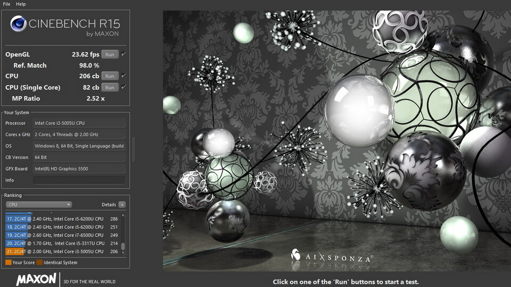Select ranking row 17 Core i5-6200U 286
The height and width of the screenshot is (287, 511).
pyautogui.click(x=62, y=219)
